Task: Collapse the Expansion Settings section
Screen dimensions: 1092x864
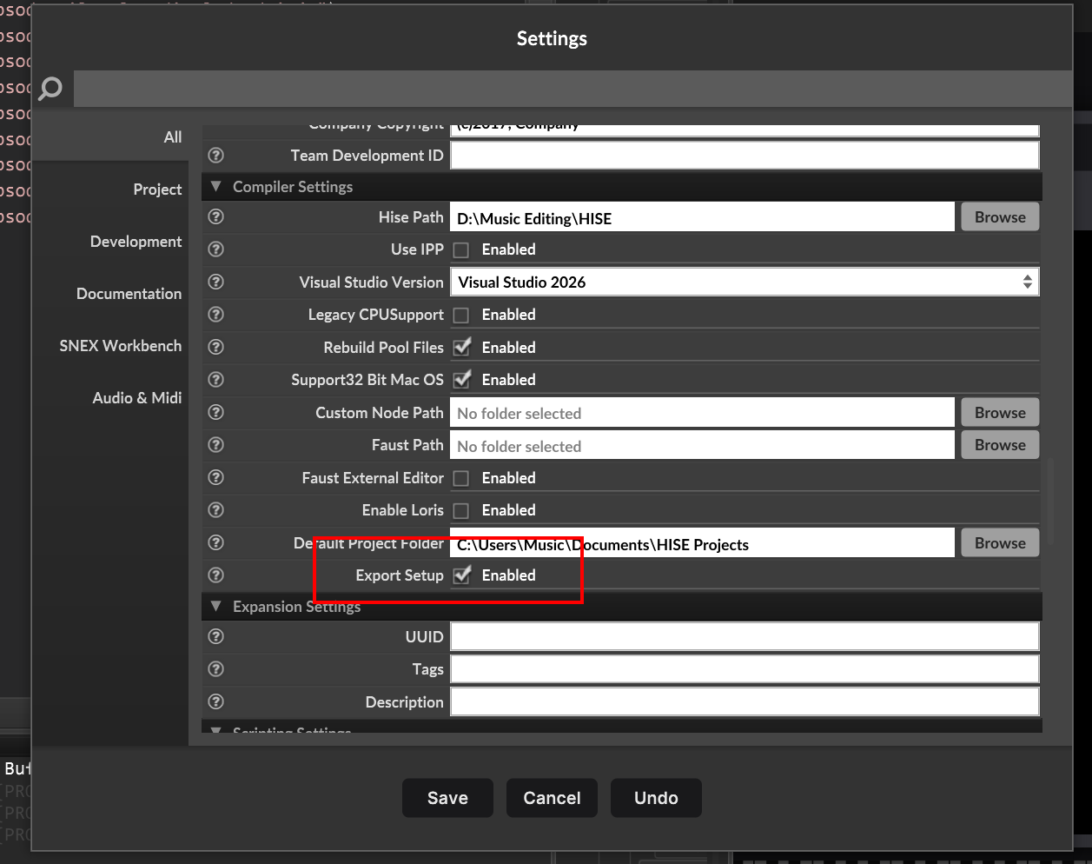Action: click(216, 607)
